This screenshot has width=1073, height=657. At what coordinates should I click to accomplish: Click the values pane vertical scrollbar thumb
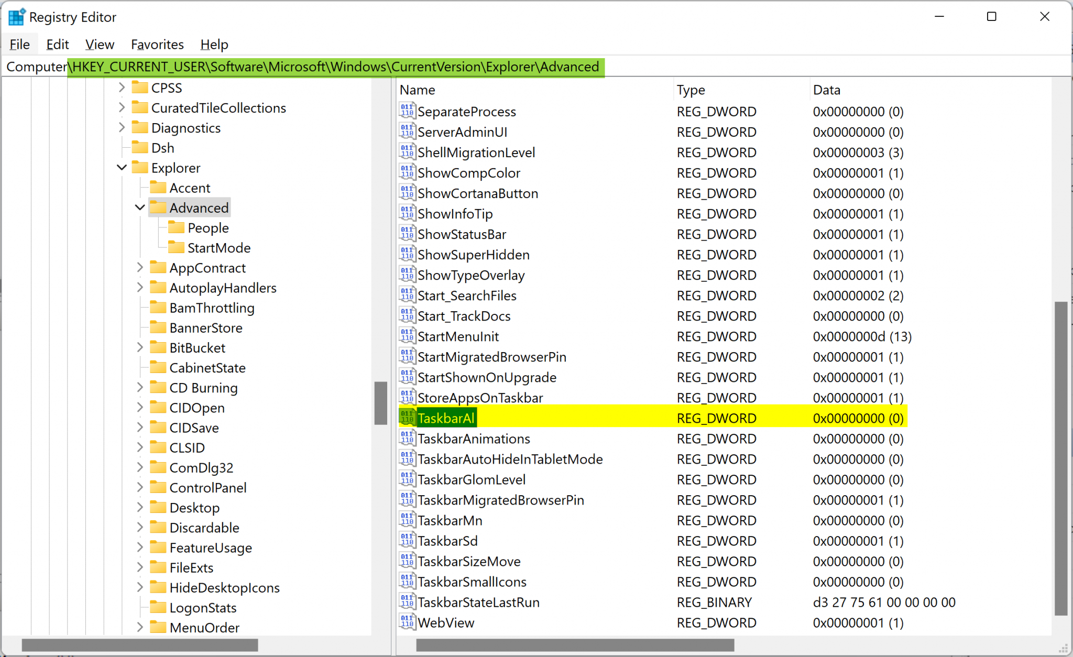pos(1061,458)
